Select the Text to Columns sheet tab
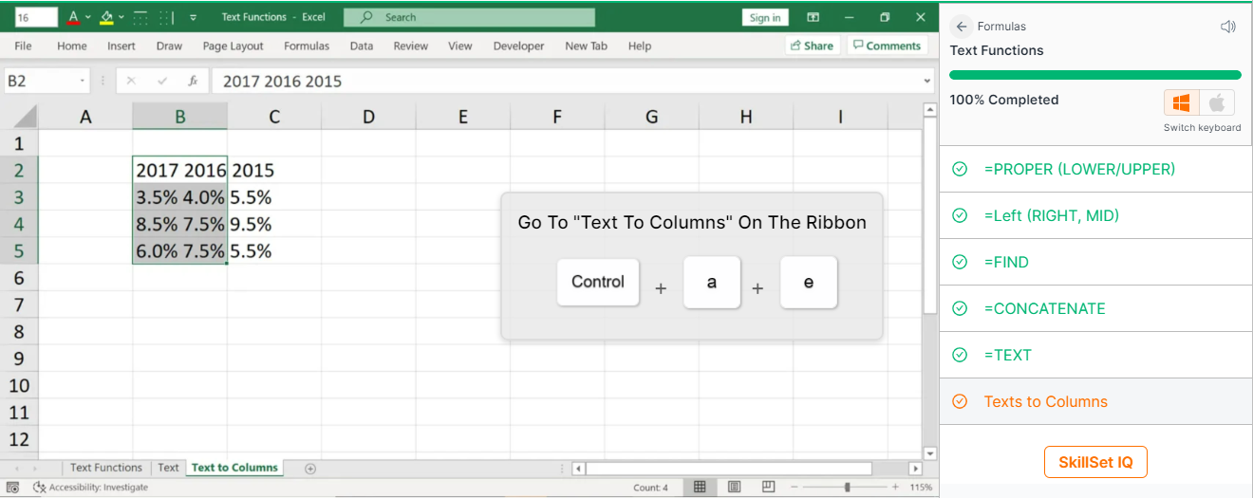The image size is (1253, 498). tap(234, 468)
